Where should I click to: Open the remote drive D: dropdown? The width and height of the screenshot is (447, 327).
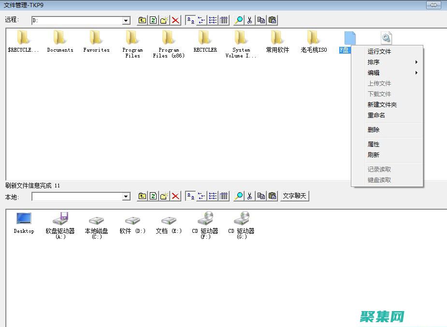point(126,20)
